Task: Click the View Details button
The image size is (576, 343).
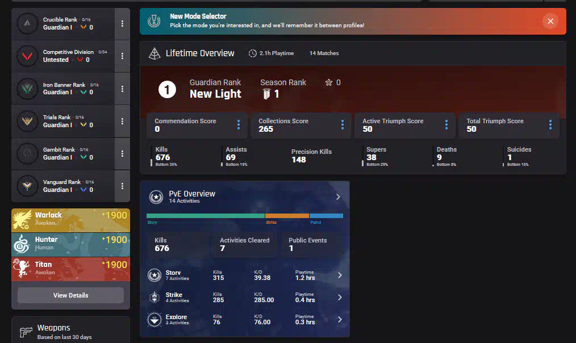Action: point(70,295)
